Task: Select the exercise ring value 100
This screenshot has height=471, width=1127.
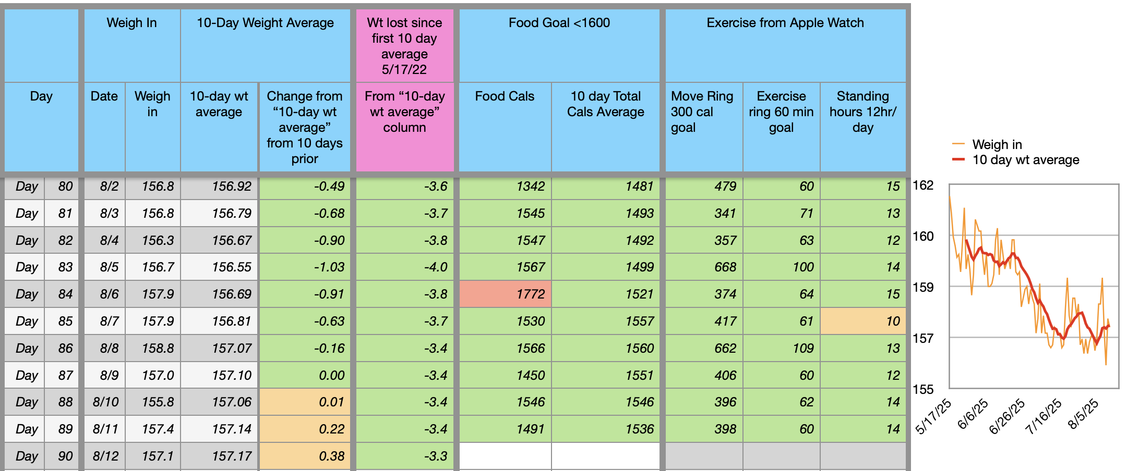Action: (781, 267)
